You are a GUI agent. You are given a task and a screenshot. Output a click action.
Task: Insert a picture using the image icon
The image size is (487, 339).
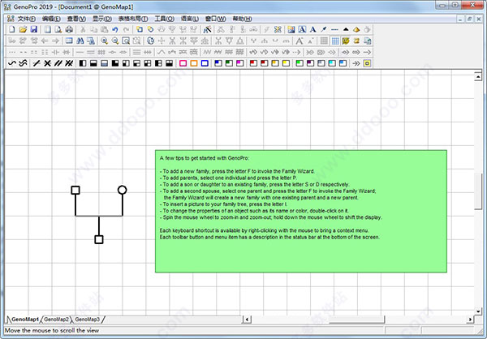point(291,29)
